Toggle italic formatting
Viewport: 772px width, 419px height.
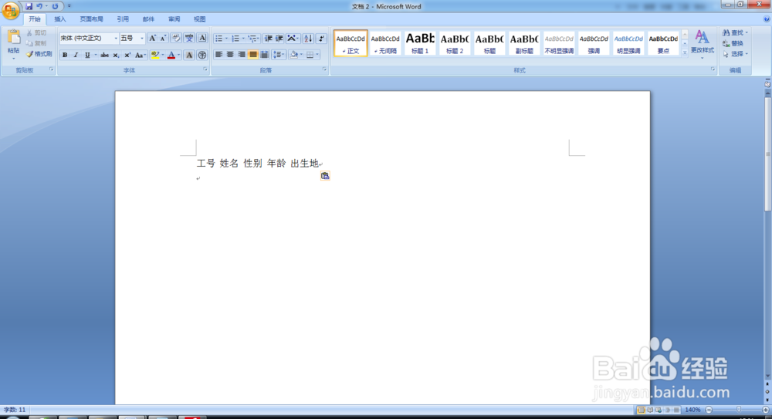[x=76, y=55]
